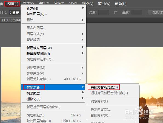163x123 pixels.
Task: Click submenu arrow beside 新建调整图层(J)
Action: [x=83, y=53]
